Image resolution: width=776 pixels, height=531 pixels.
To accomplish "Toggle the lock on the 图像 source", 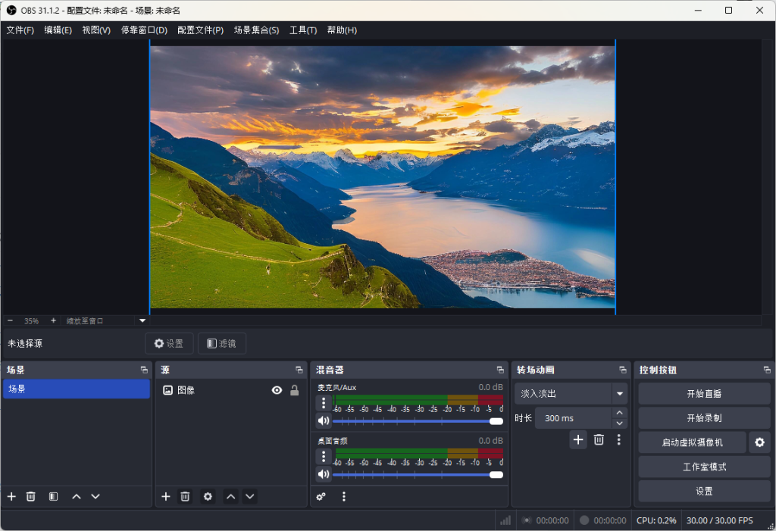I will [295, 390].
